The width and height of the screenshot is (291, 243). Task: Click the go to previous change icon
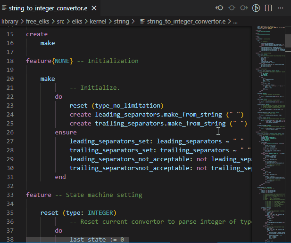click(x=219, y=8)
